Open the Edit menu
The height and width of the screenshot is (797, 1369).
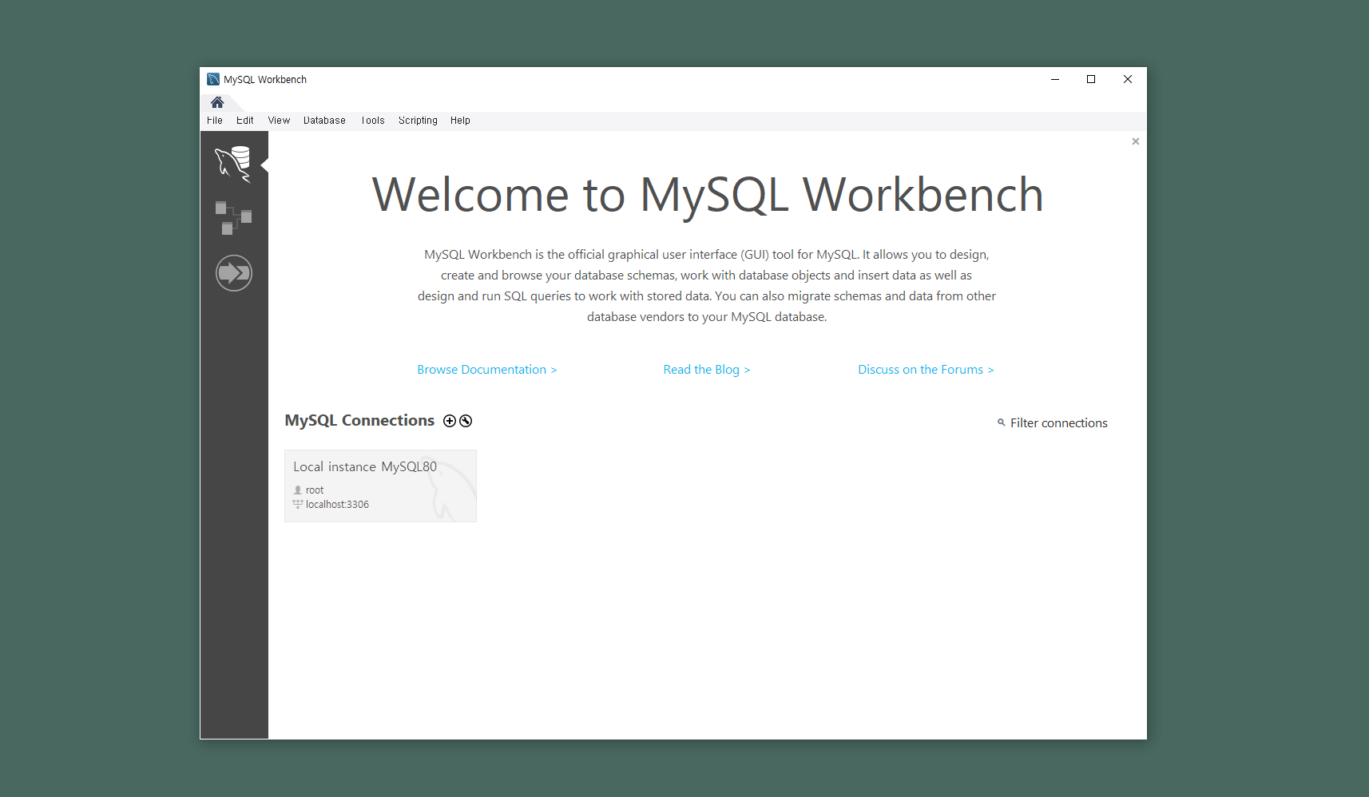click(x=244, y=121)
